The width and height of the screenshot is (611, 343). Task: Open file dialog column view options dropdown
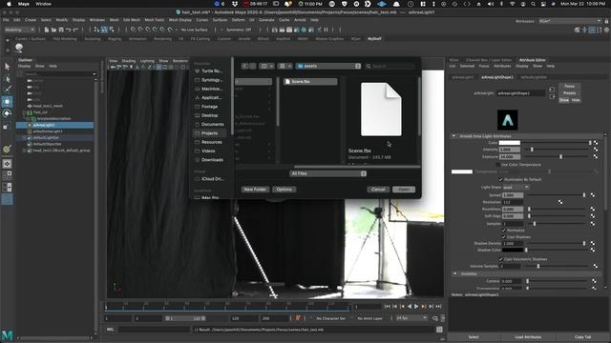pos(267,66)
